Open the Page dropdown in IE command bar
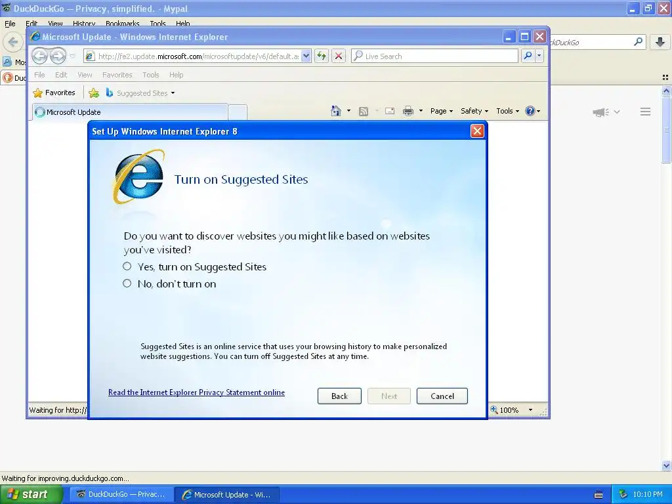 pyautogui.click(x=442, y=111)
